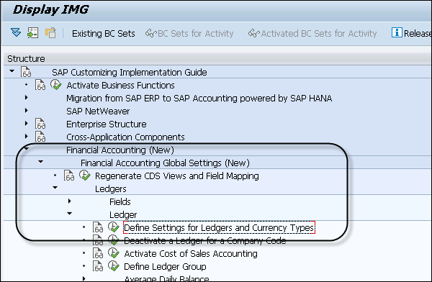Select Enterprise Structure row text
Viewport: 432px width, 282px height.
107,124
